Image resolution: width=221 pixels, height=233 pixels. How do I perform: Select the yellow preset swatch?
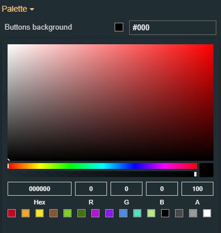click(x=40, y=213)
